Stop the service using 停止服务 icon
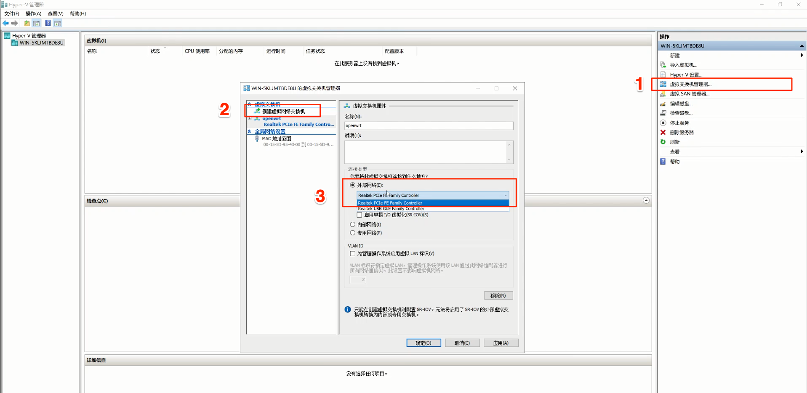Image resolution: width=807 pixels, height=393 pixels. click(663, 122)
